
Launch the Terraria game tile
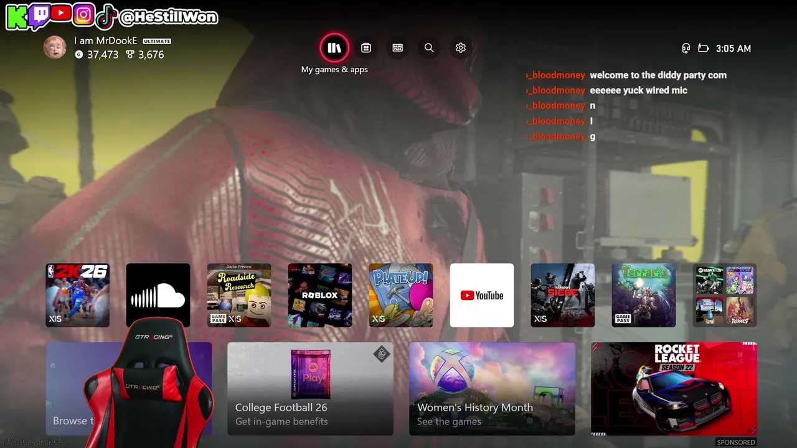pos(644,295)
